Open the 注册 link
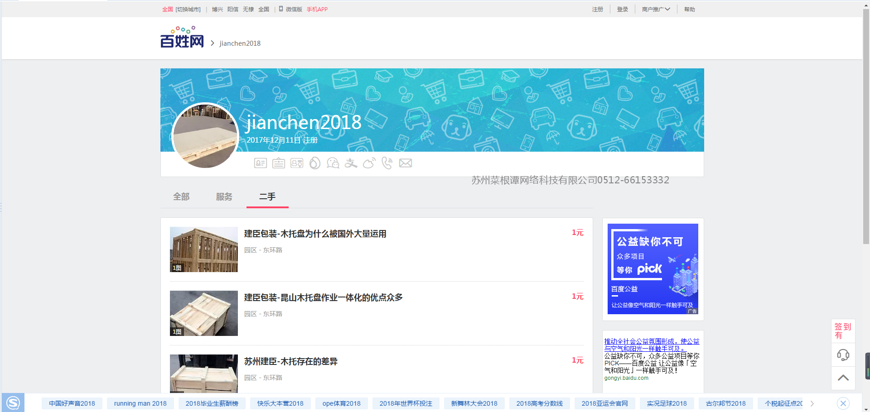 coord(598,10)
